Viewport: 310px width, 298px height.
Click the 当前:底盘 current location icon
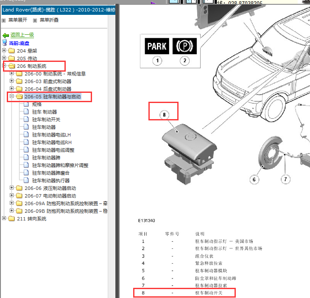click(x=4, y=43)
